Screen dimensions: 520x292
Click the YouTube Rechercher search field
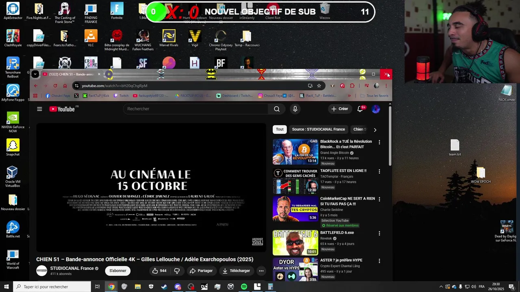pyautogui.click(x=196, y=109)
